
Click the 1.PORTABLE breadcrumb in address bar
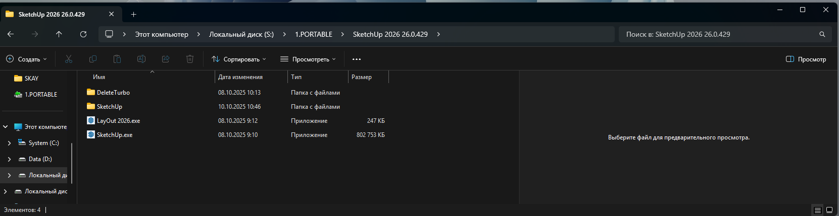[x=314, y=34]
